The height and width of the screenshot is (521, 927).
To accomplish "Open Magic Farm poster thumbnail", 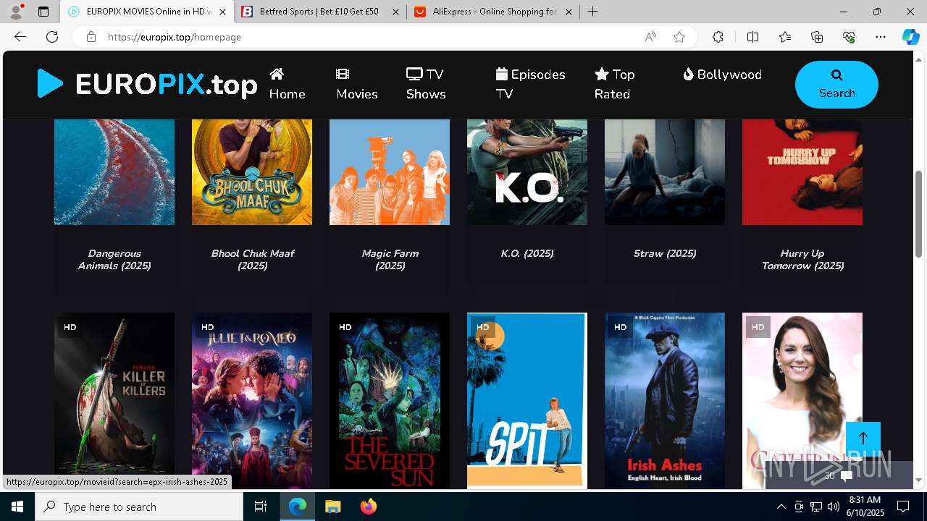I will [x=390, y=172].
